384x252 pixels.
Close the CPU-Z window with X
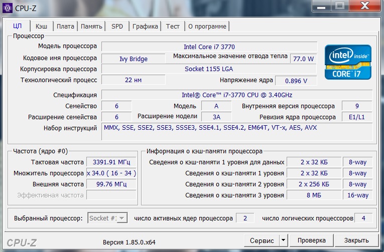click(365, 6)
